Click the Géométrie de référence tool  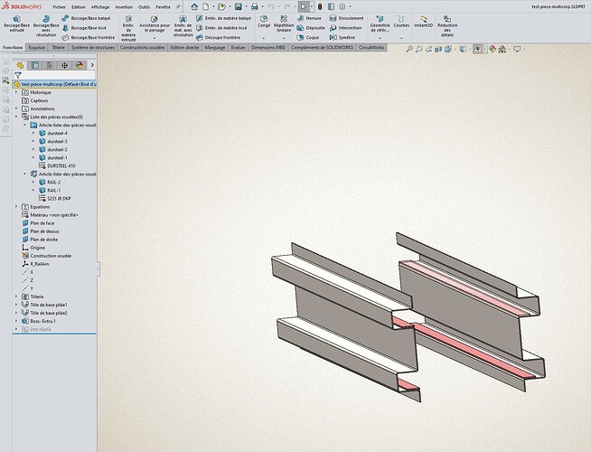point(380,25)
